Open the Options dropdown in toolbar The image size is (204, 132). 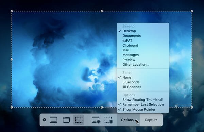pyautogui.click(x=129, y=120)
